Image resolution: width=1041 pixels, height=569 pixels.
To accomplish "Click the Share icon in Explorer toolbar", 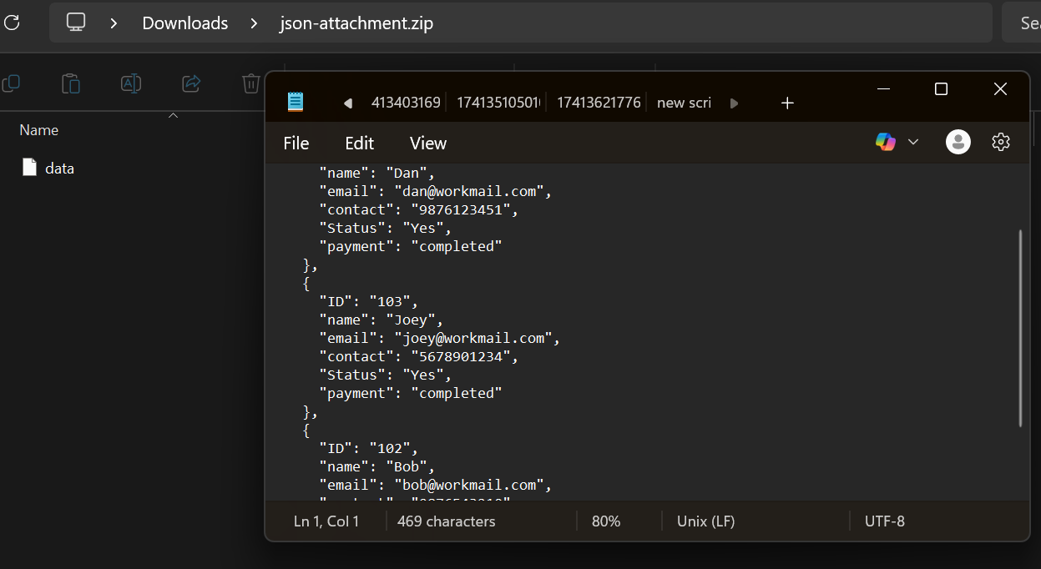I will click(x=191, y=83).
